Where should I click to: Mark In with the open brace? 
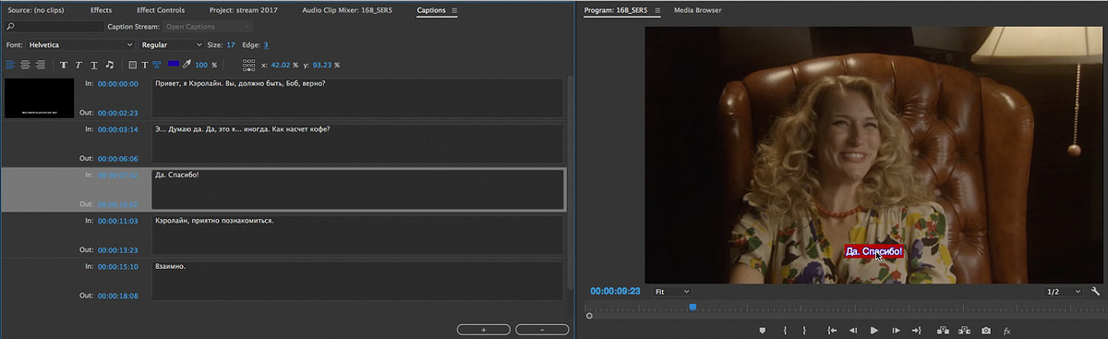[785, 330]
